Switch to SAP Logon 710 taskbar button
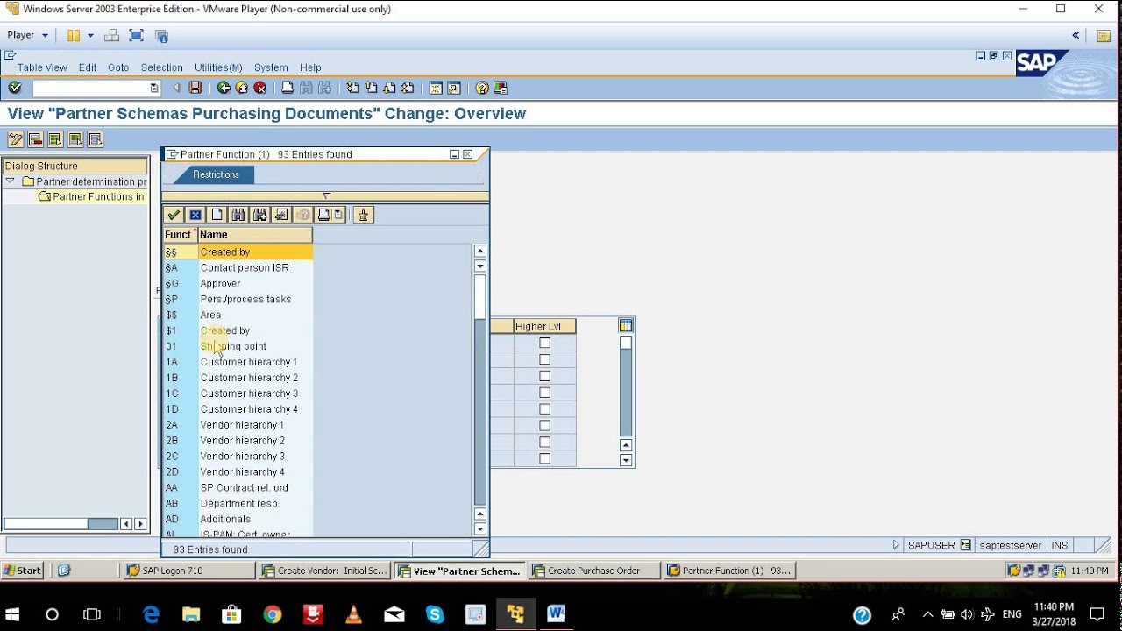Image resolution: width=1122 pixels, height=631 pixels. tap(189, 571)
